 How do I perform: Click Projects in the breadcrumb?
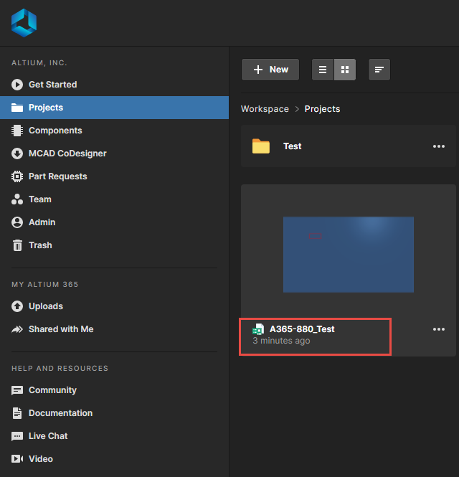323,109
